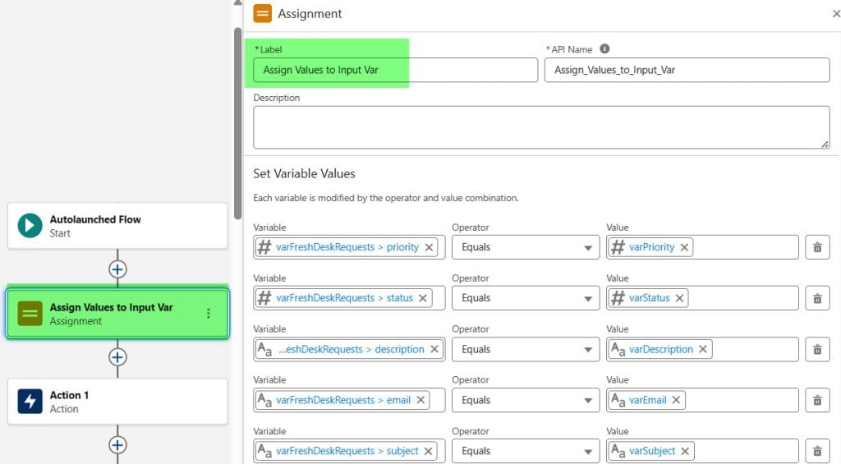This screenshot has height=464, width=841.
Task: Click the varStatus value field
Action: click(x=702, y=298)
